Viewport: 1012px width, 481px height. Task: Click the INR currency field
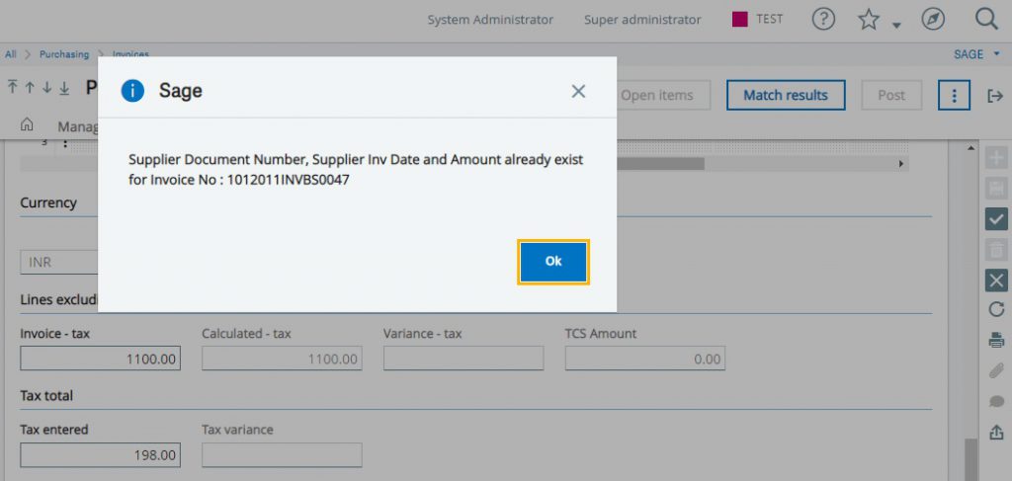[x=58, y=263]
